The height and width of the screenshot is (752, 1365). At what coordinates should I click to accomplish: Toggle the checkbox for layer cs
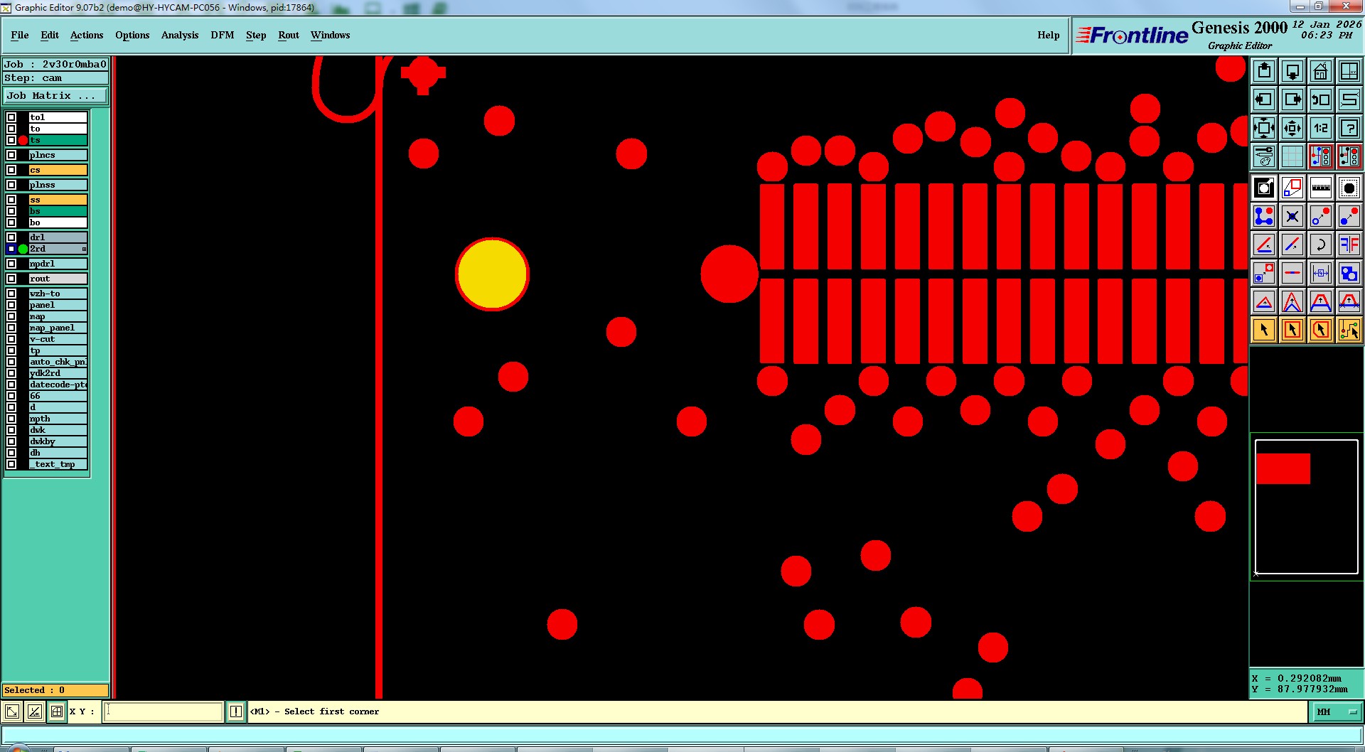11,170
